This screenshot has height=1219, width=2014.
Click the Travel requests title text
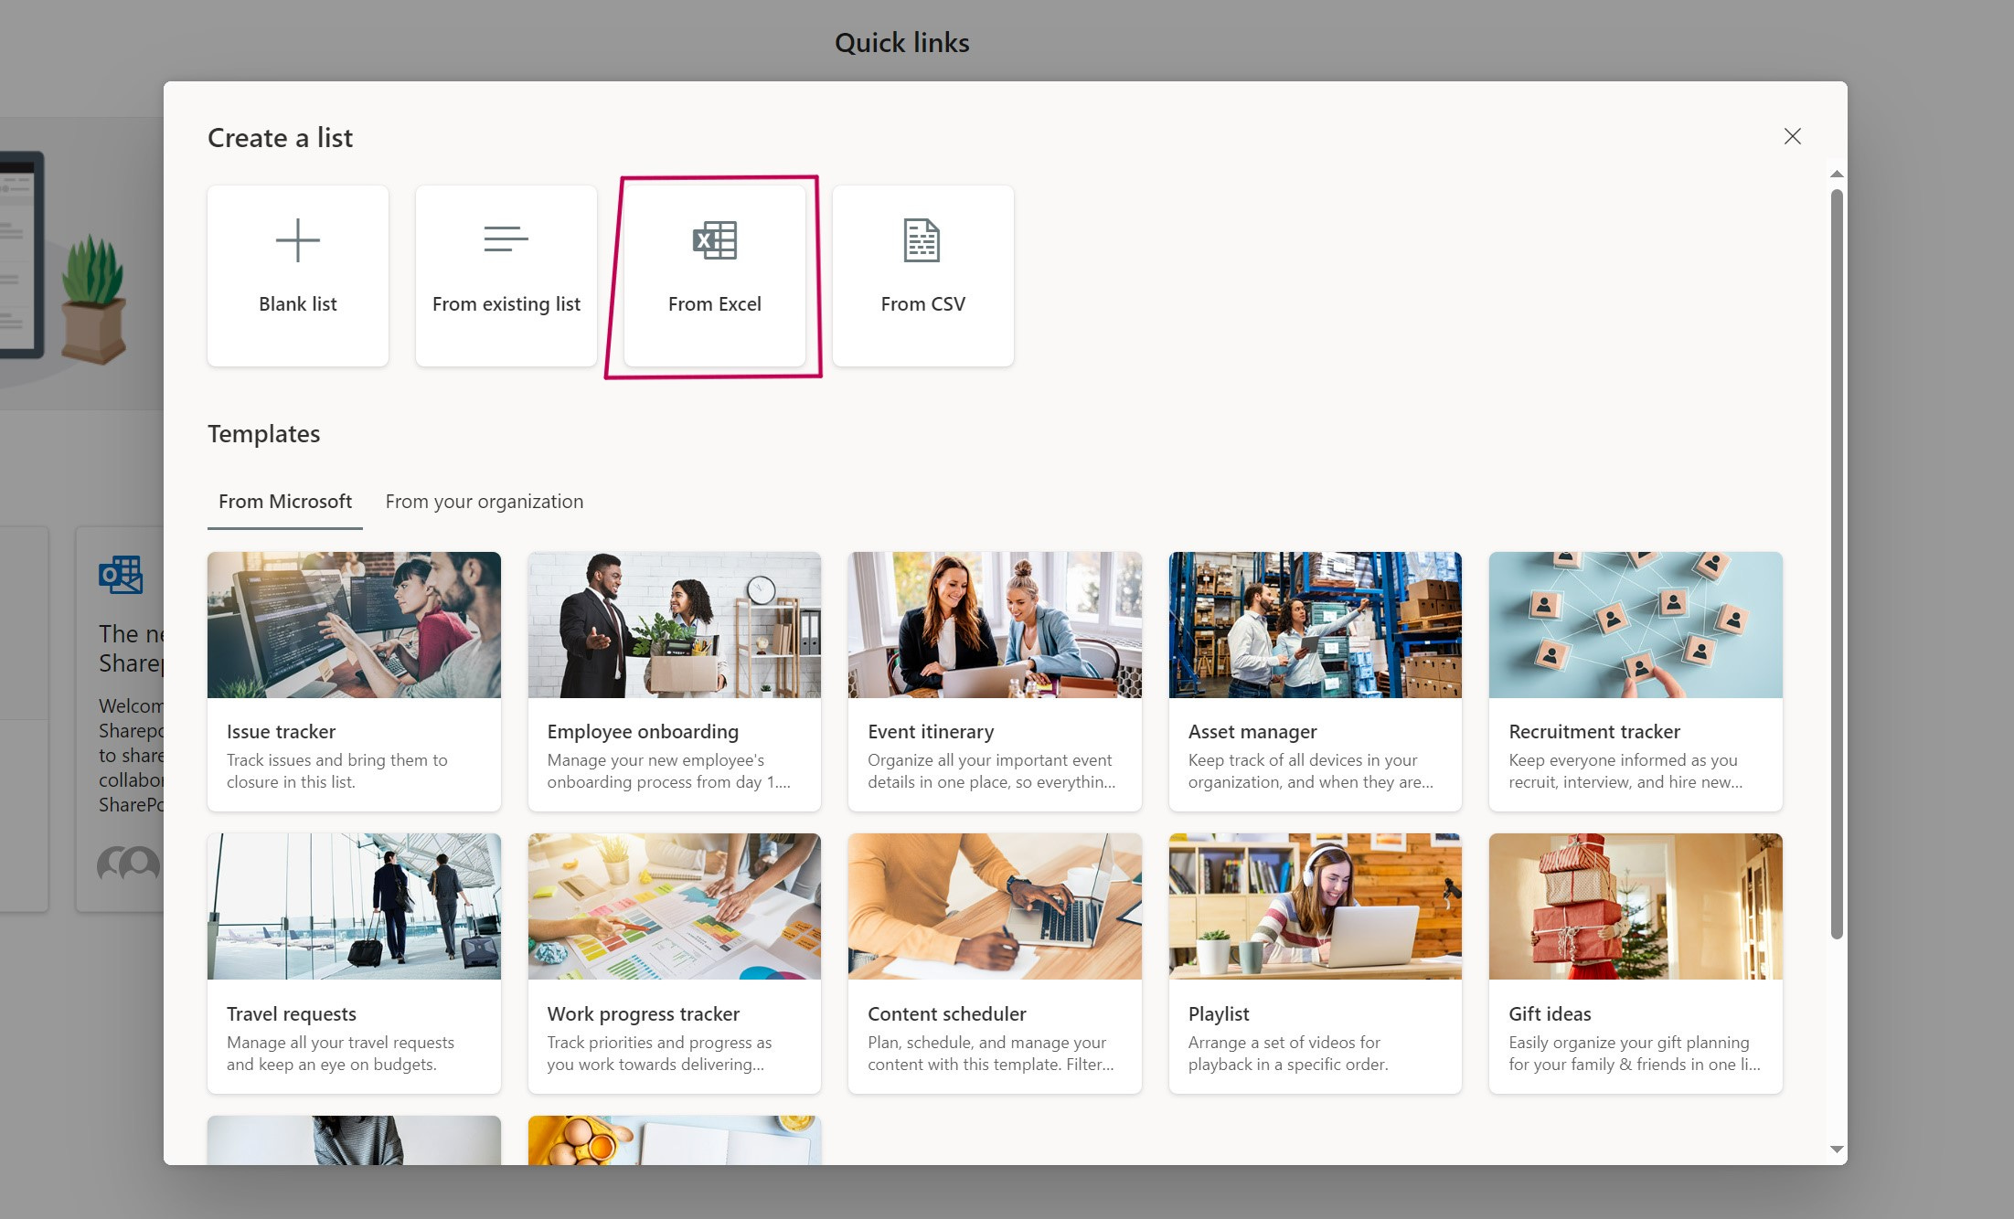pos(292,1013)
